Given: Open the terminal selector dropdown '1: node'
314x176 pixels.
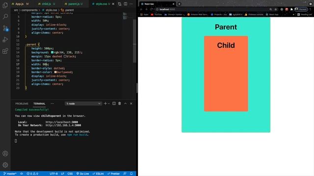Looking at the screenshot, I should (83, 104).
